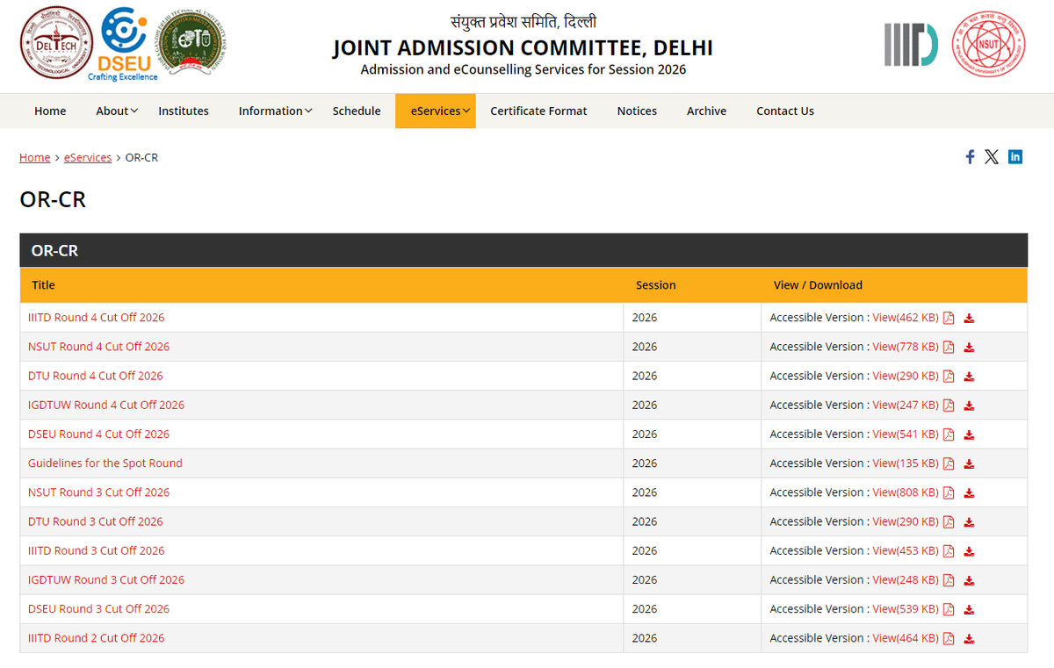This screenshot has height=668, width=1054.
Task: Expand the eServices menu
Action: pos(436,111)
